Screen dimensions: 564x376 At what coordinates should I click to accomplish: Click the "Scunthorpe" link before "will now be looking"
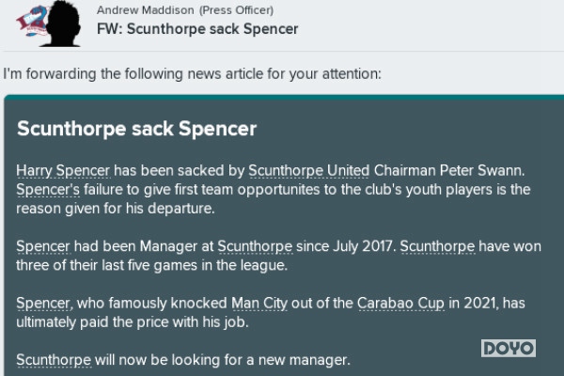click(x=54, y=360)
